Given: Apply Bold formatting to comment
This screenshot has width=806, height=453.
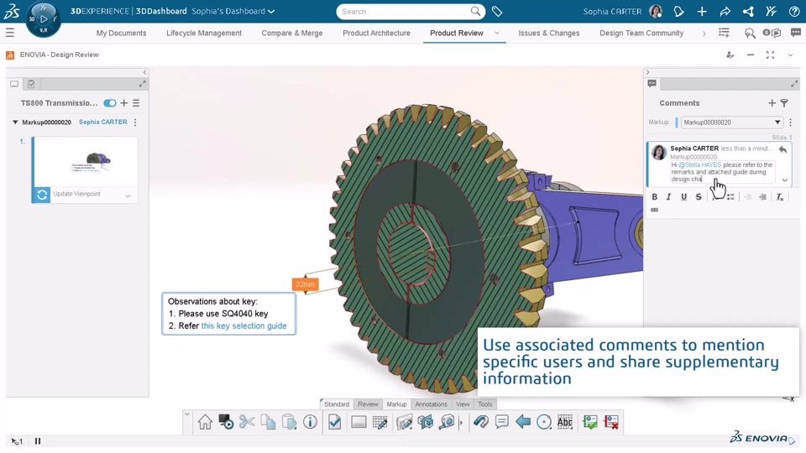Looking at the screenshot, I should point(654,196).
